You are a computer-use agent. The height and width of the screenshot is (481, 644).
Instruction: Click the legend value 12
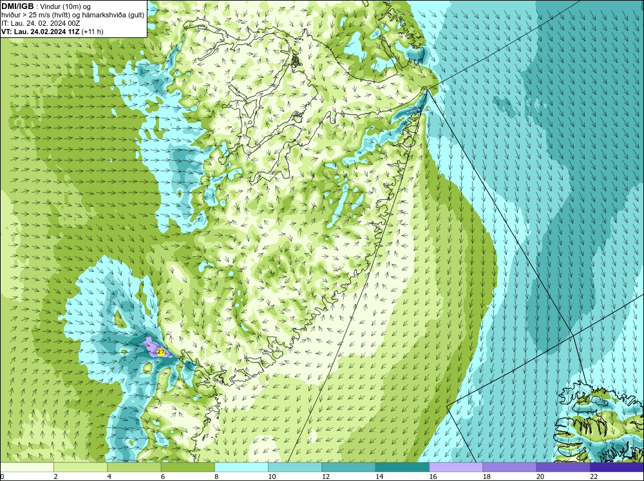click(326, 476)
